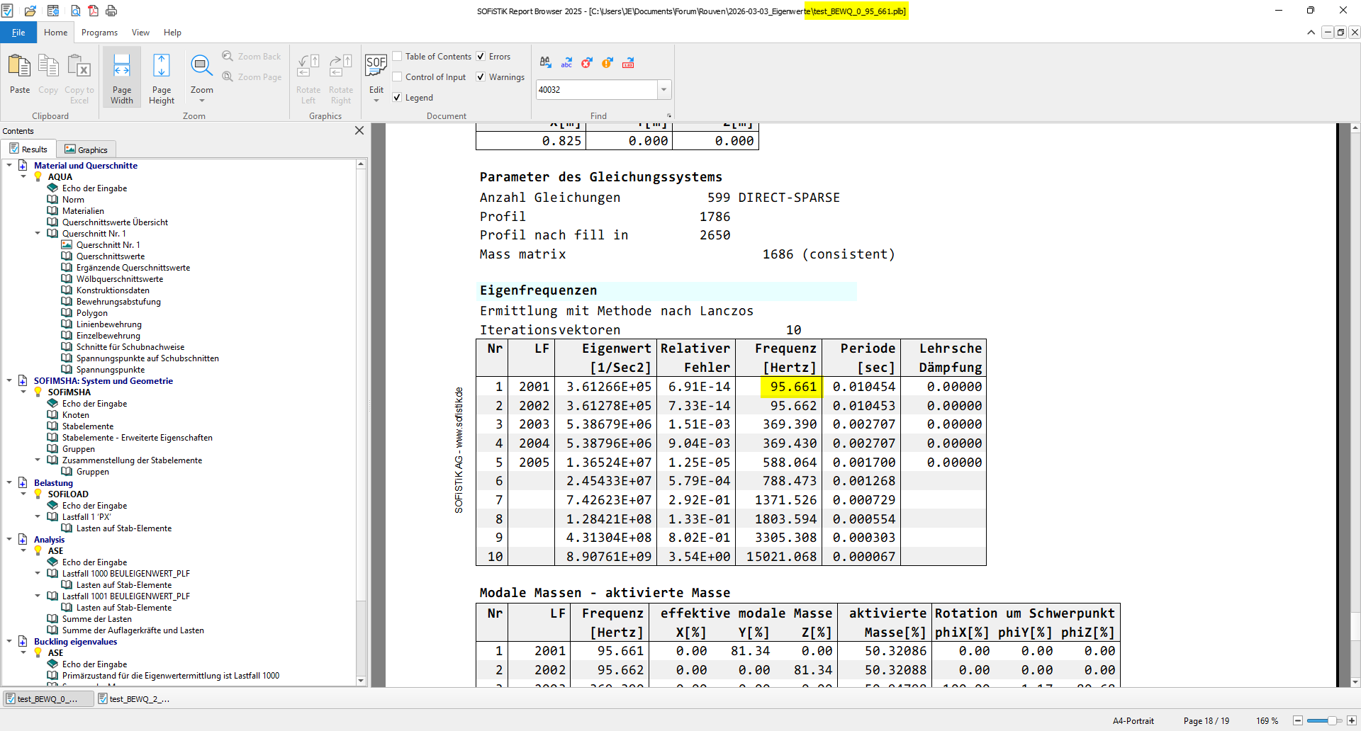Click the print icon in quick access toolbar
Viewport: 1361px width, 731px height.
(x=111, y=11)
